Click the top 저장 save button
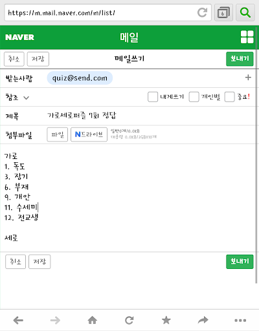Image resolution: width=259 pixels, height=331 pixels. coord(38,59)
